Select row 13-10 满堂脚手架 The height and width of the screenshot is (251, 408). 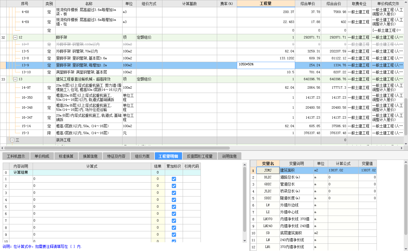pyautogui.click(x=202, y=72)
